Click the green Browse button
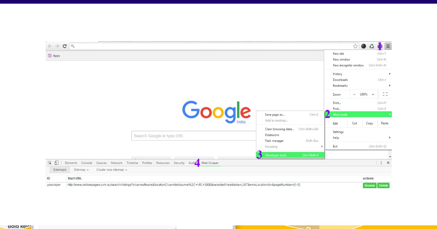This screenshot has width=437, height=229. coord(370,186)
